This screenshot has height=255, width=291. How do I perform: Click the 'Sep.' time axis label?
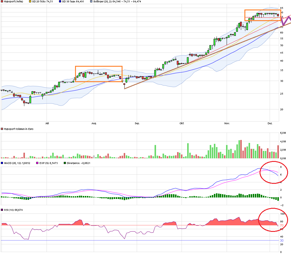[x=137, y=123]
